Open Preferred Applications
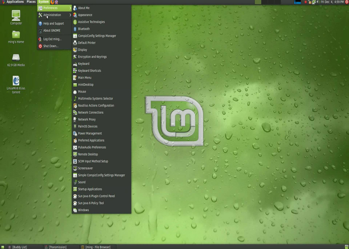This screenshot has height=249, width=349. click(101, 140)
